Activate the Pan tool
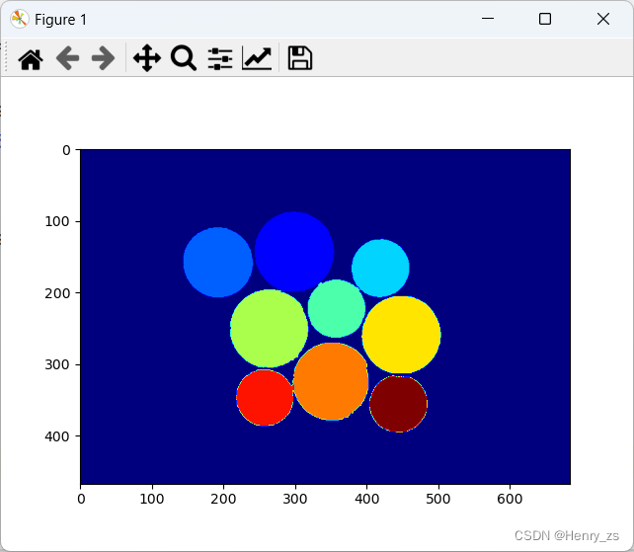Viewport: 634px width, 552px height. 147,58
